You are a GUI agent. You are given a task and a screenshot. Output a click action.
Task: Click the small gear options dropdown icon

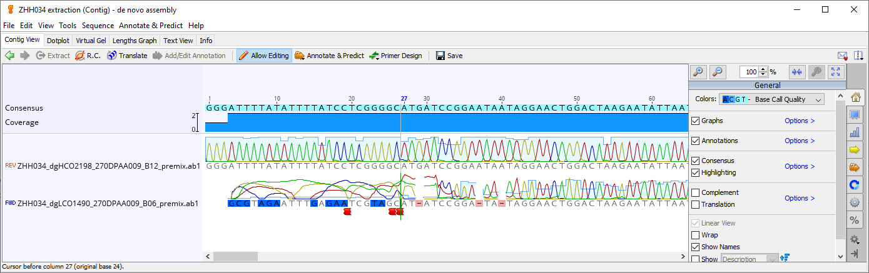coord(855,239)
